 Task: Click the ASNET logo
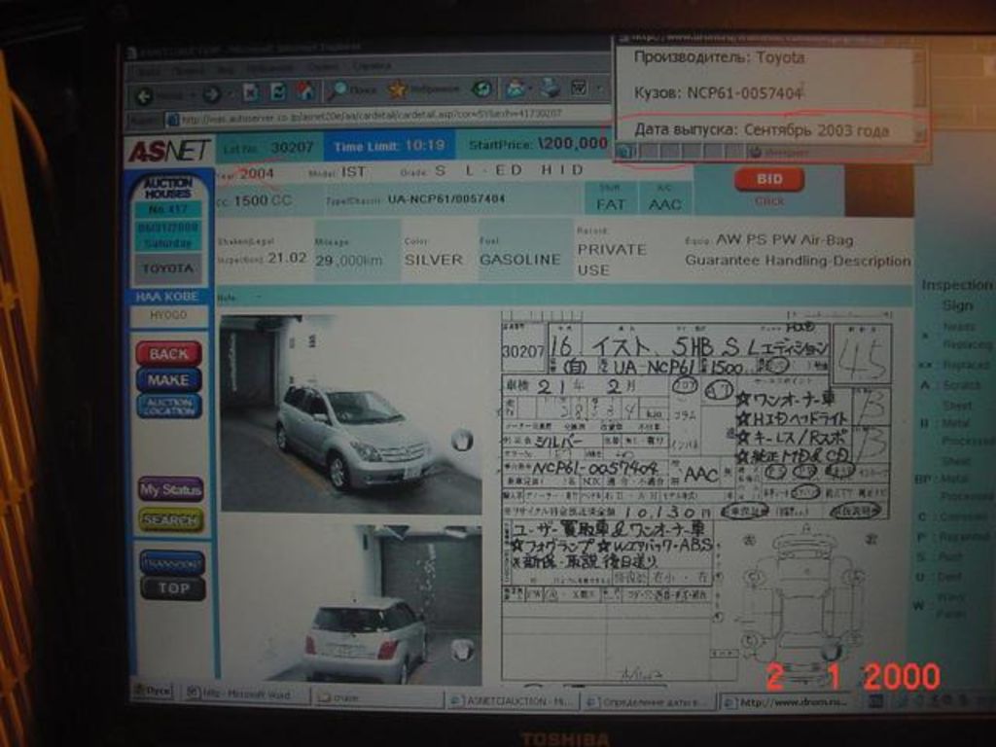click(x=169, y=151)
